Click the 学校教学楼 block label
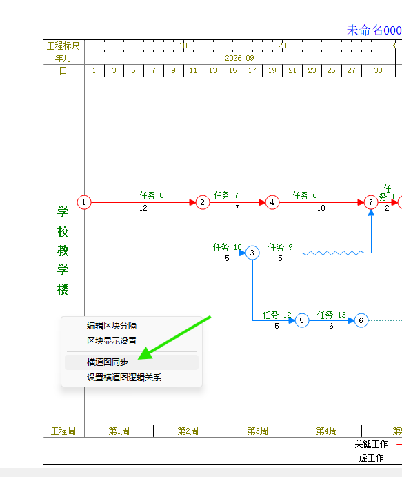This screenshot has height=477, width=402. (63, 251)
